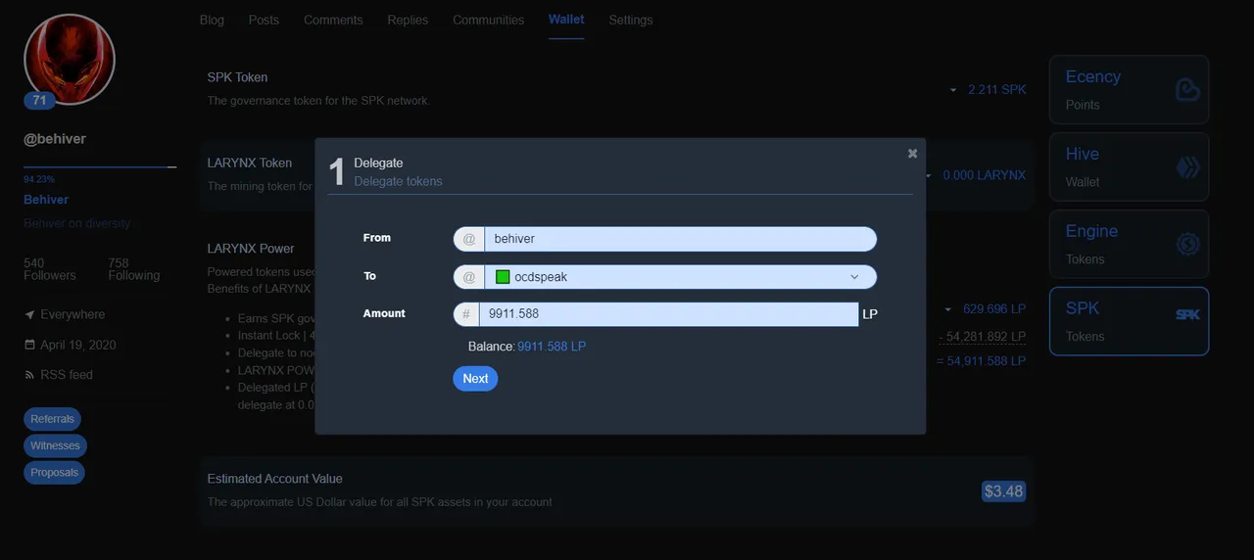Go to the Communities tab
Screen dimensions: 1254x560
pyautogui.click(x=488, y=20)
